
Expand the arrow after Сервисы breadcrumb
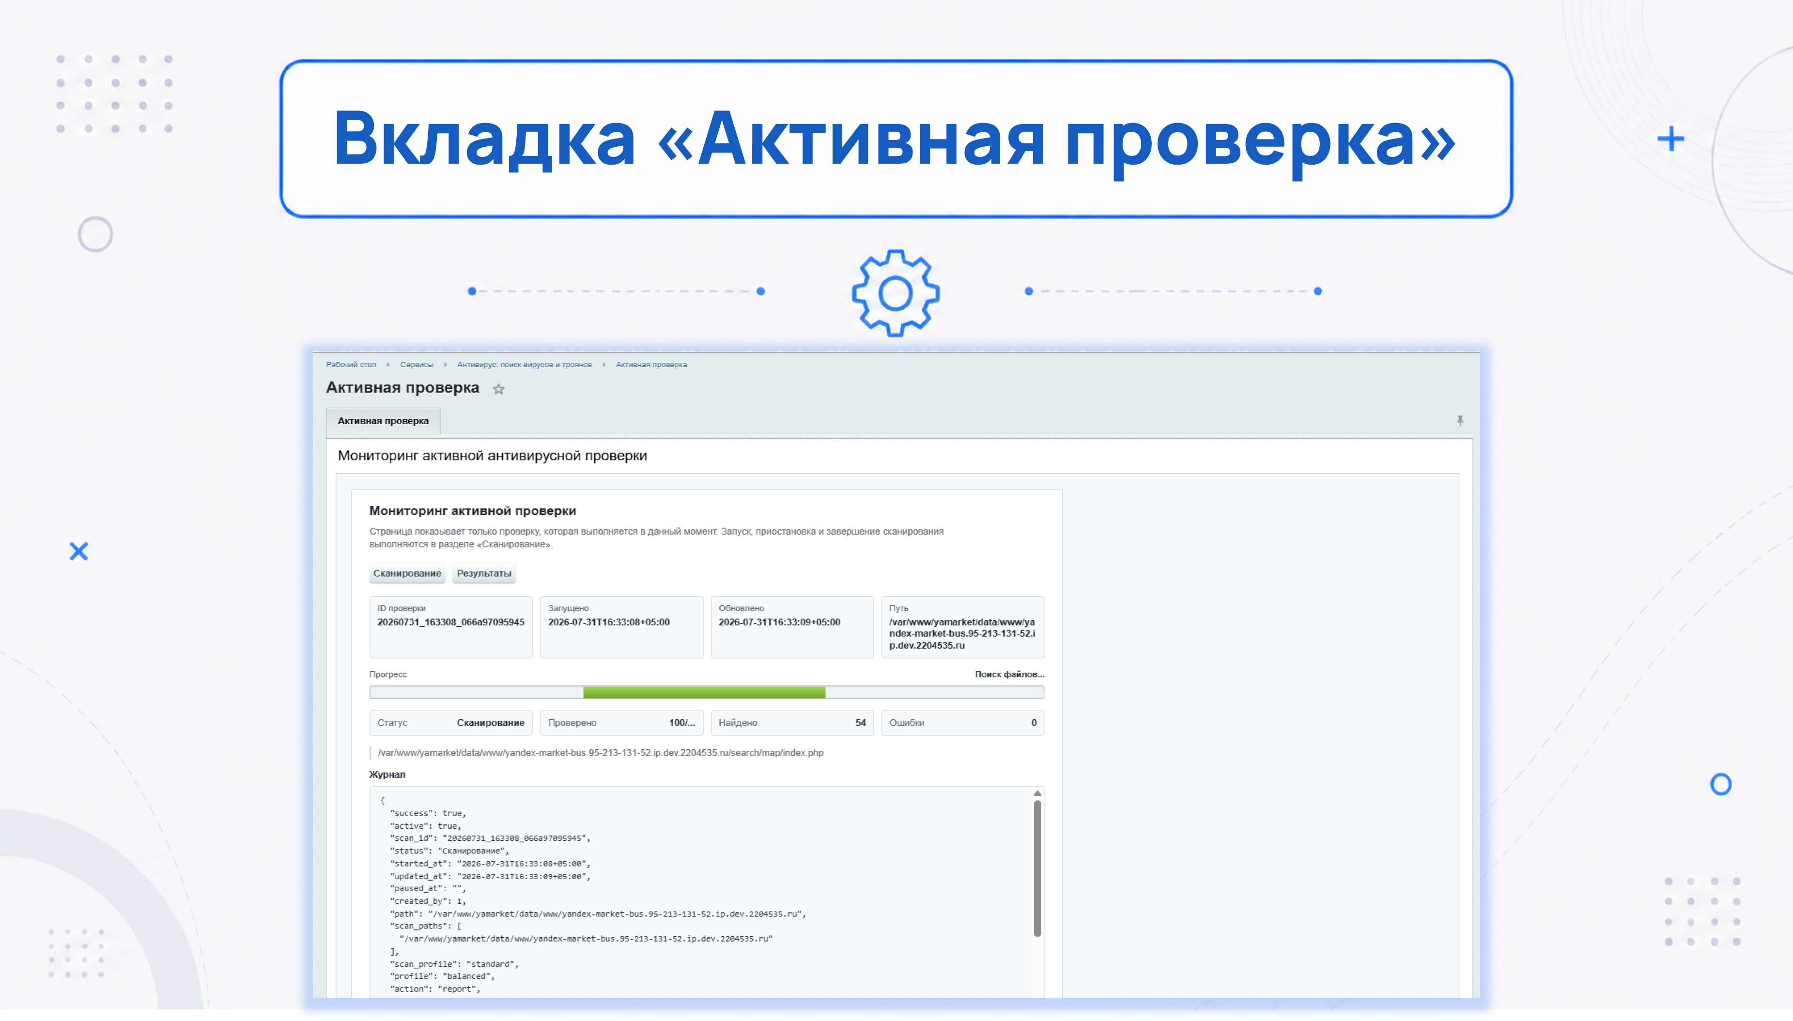coord(445,365)
